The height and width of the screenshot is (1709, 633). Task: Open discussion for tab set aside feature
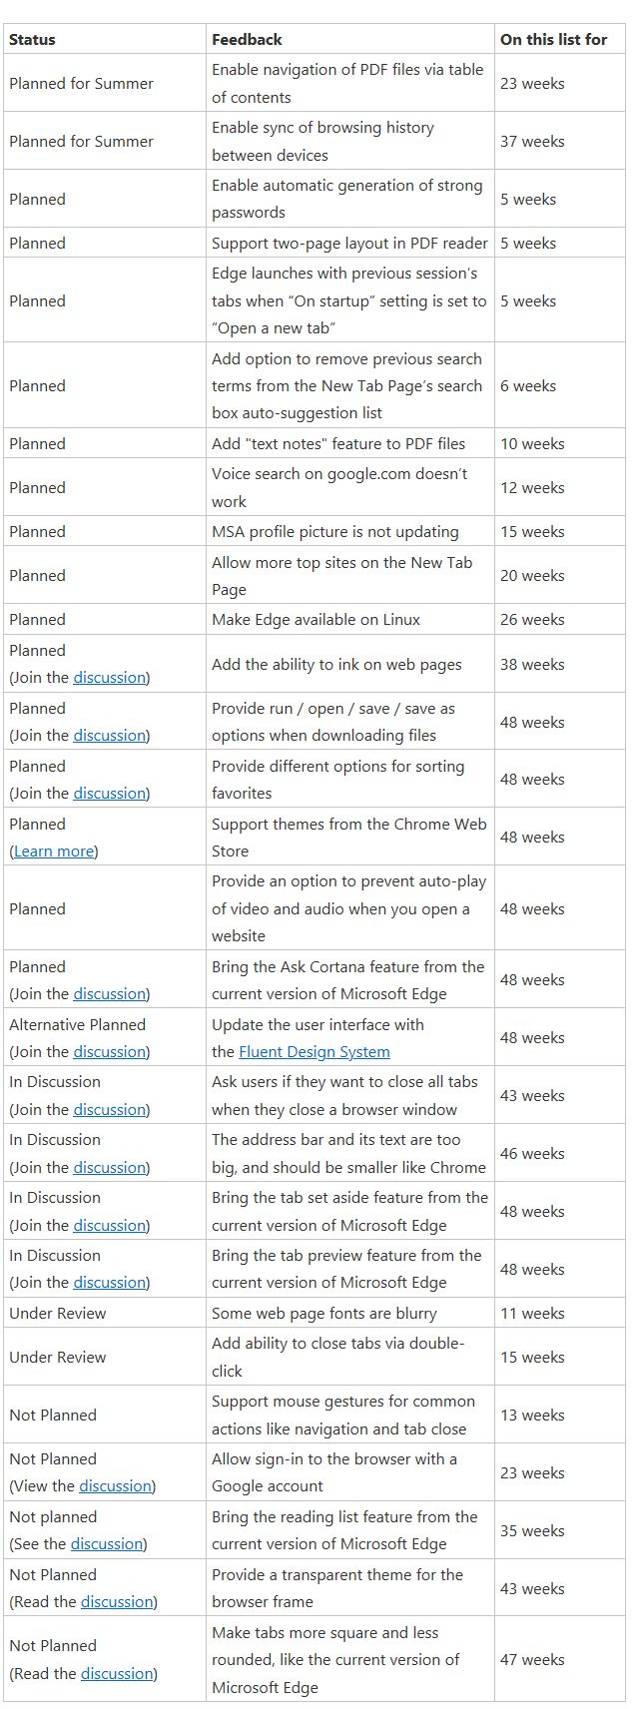pos(110,1226)
